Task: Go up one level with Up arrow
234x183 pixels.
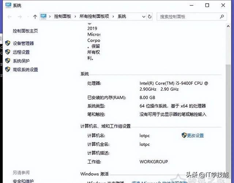Action: click(35, 16)
